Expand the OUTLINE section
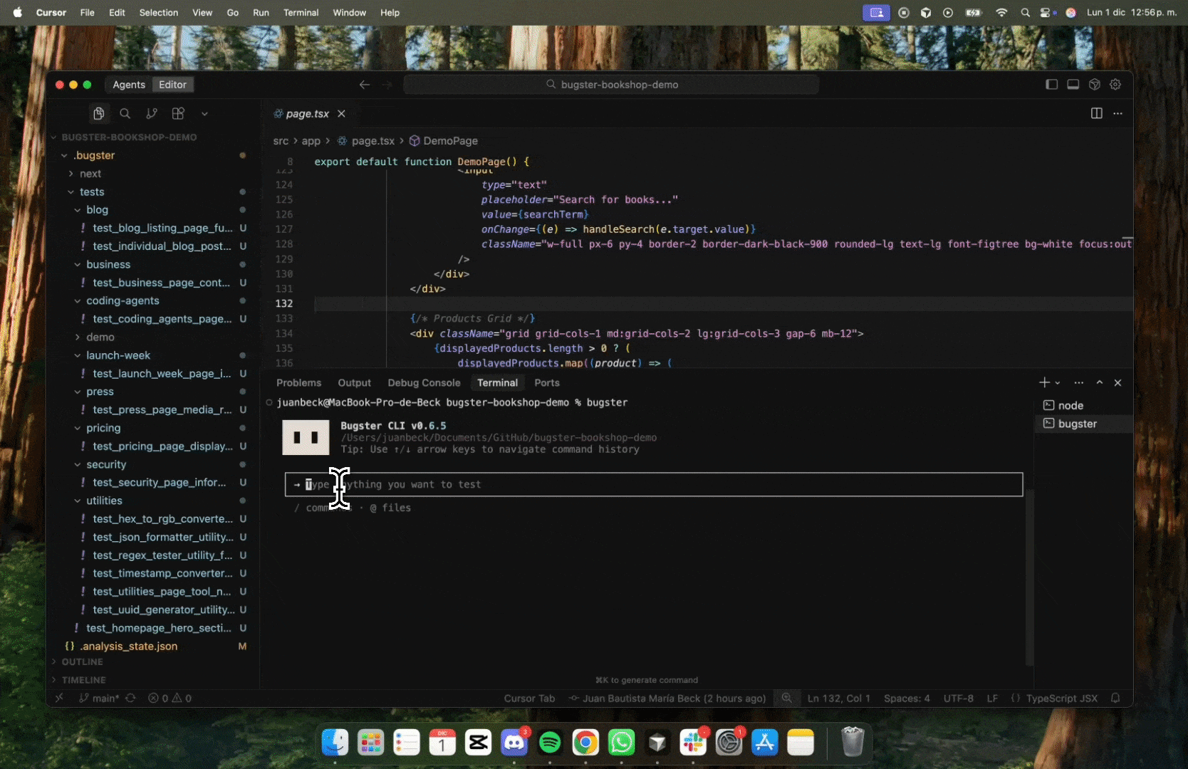 (x=82, y=662)
